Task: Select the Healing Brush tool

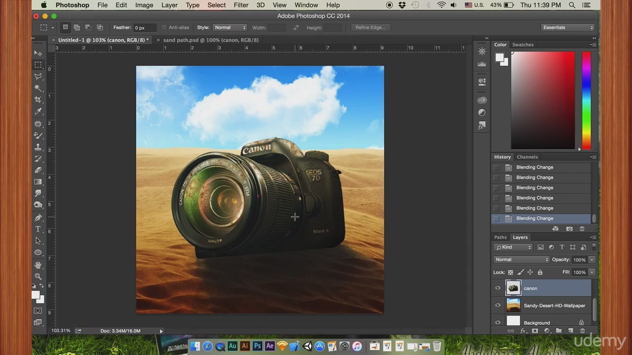Action: click(38, 124)
